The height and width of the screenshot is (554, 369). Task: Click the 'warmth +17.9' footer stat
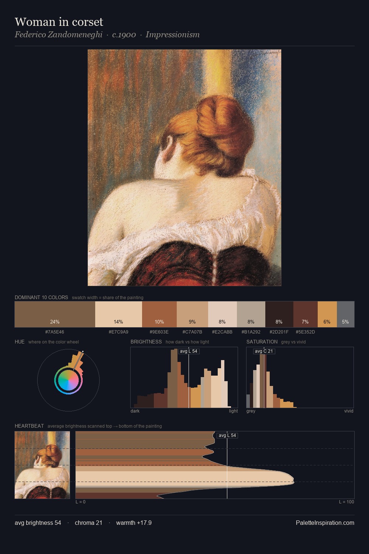point(134,523)
